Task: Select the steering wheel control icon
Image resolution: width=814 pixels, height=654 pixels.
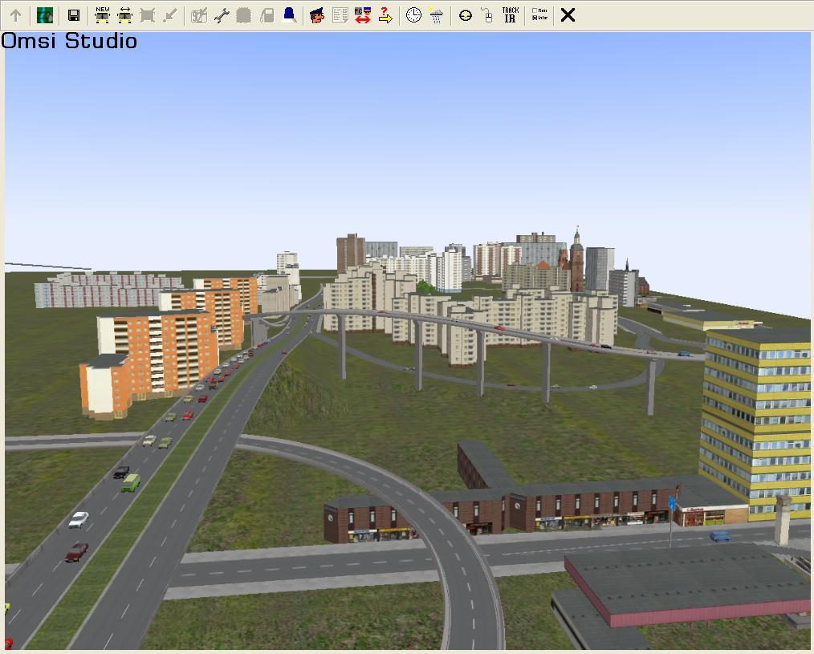Action: click(465, 15)
